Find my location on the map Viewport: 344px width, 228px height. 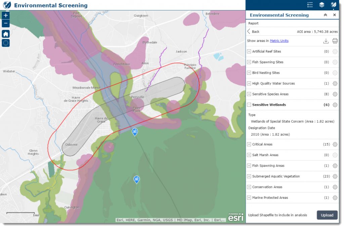tap(6, 43)
